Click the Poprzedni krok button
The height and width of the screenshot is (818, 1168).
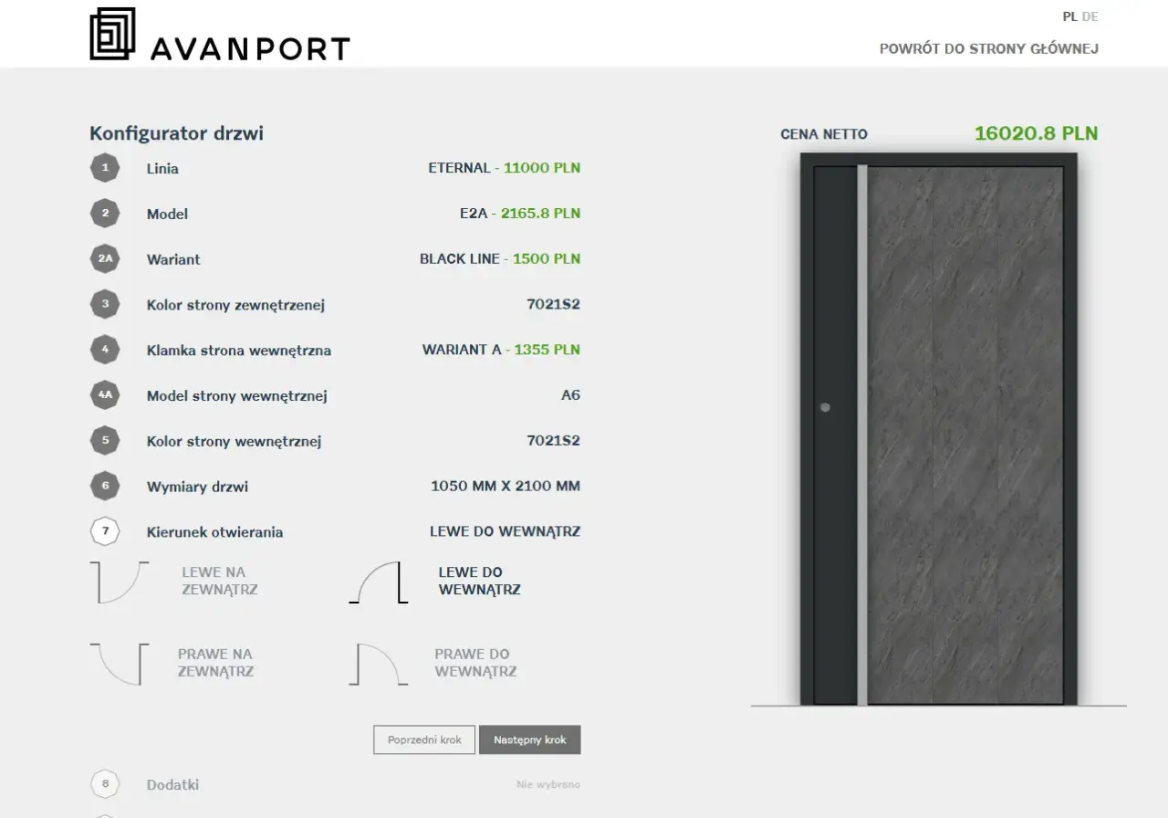tap(424, 739)
